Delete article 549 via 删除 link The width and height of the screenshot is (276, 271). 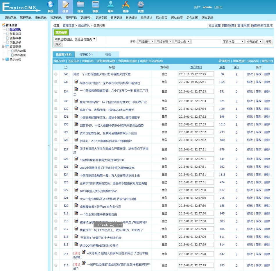point(267,74)
